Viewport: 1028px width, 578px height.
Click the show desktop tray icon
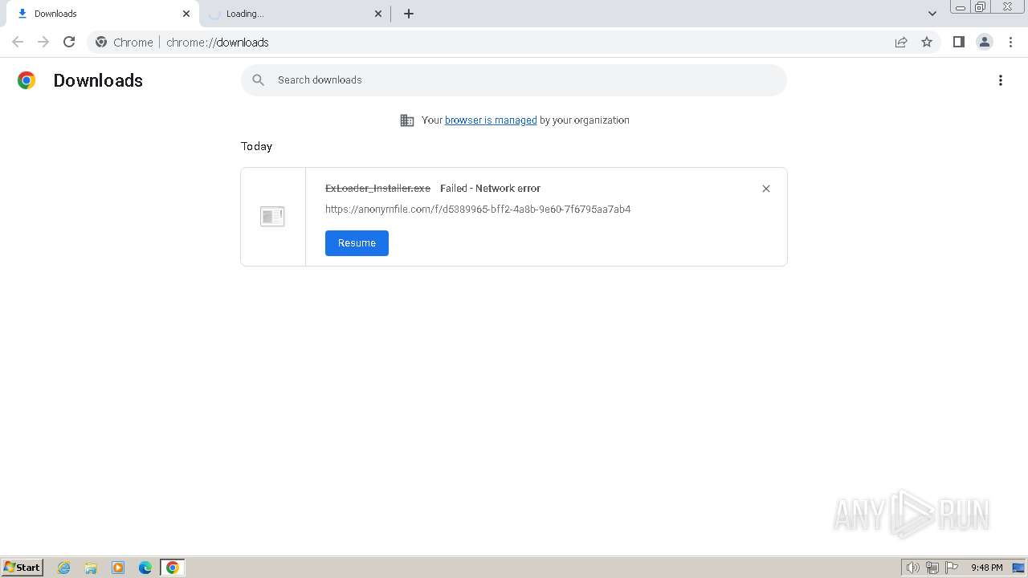coord(1018,568)
